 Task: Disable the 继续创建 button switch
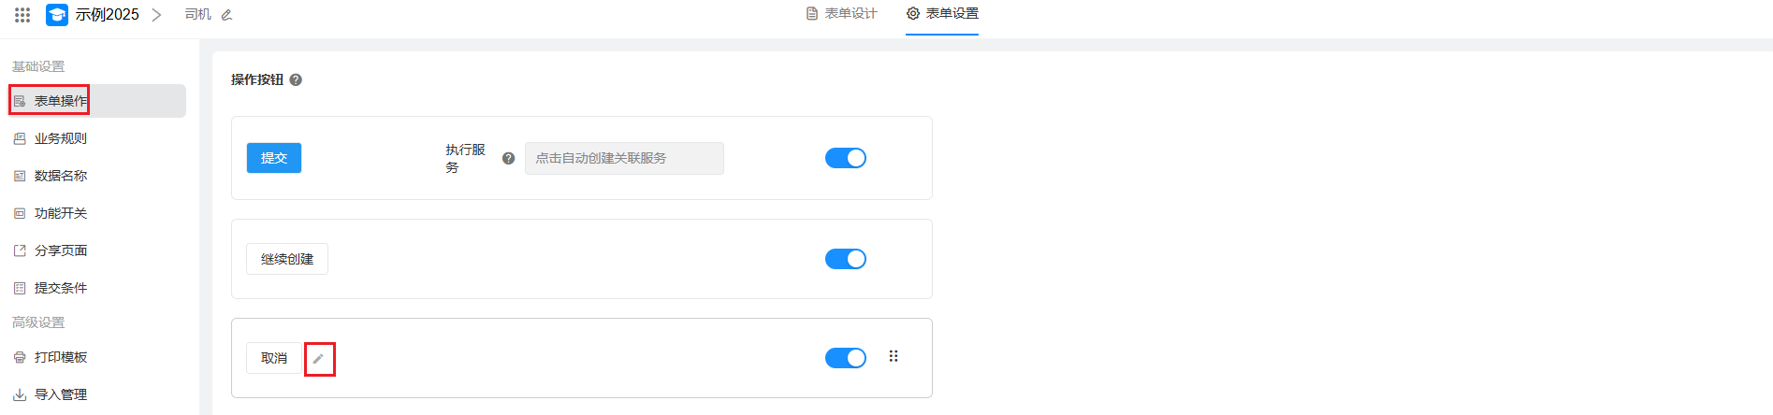845,259
